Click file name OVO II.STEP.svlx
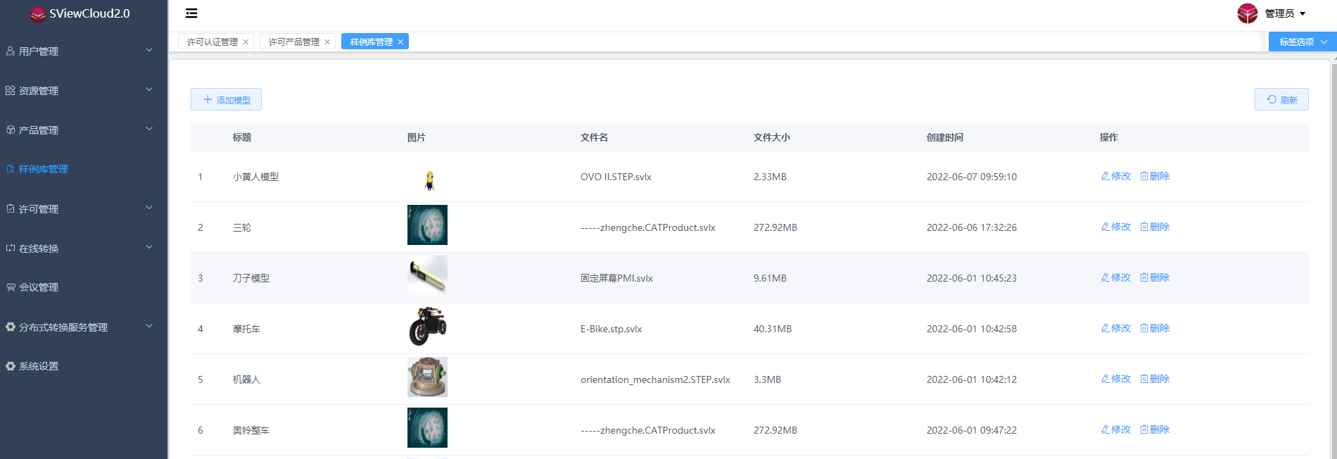This screenshot has width=1337, height=459. [x=616, y=177]
